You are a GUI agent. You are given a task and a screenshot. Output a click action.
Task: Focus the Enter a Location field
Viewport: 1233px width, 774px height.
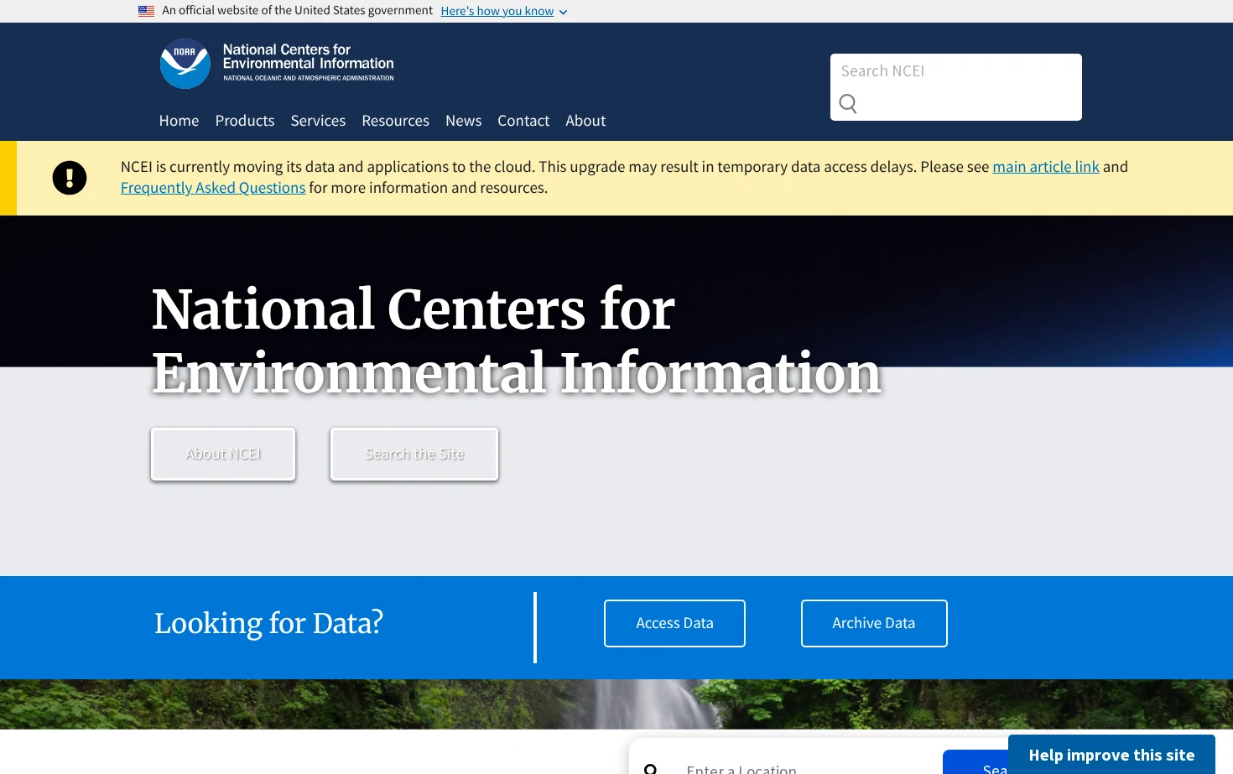[x=805, y=767]
